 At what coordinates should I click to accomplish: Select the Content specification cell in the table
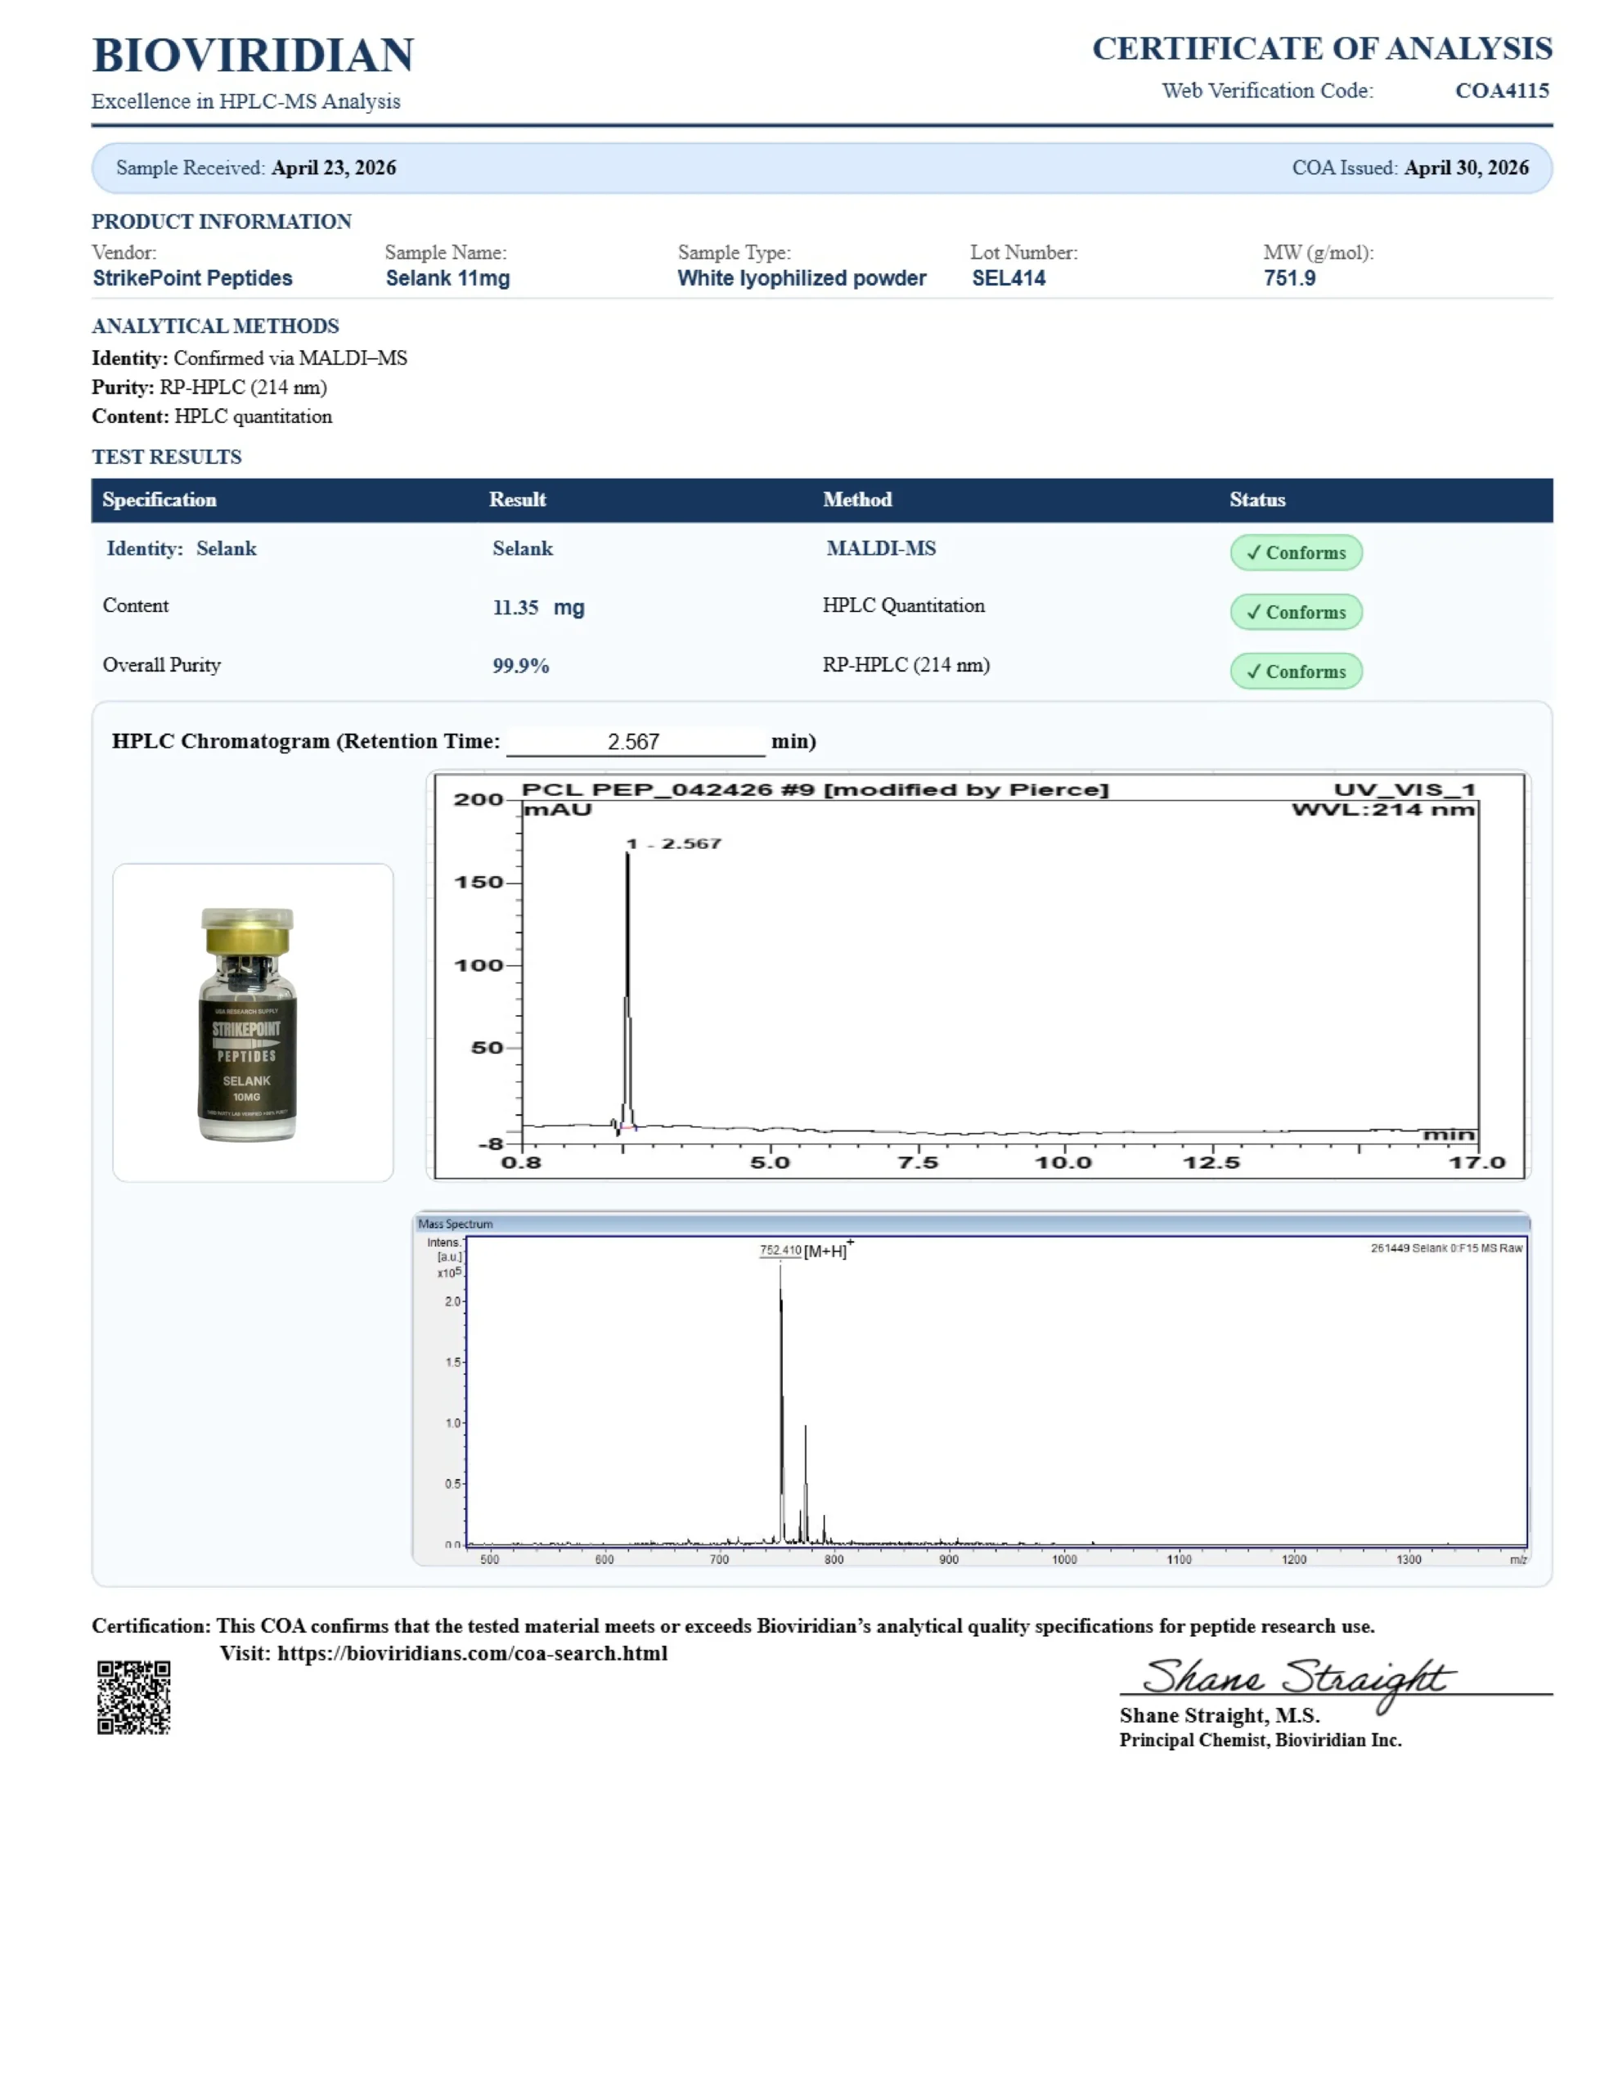click(135, 606)
